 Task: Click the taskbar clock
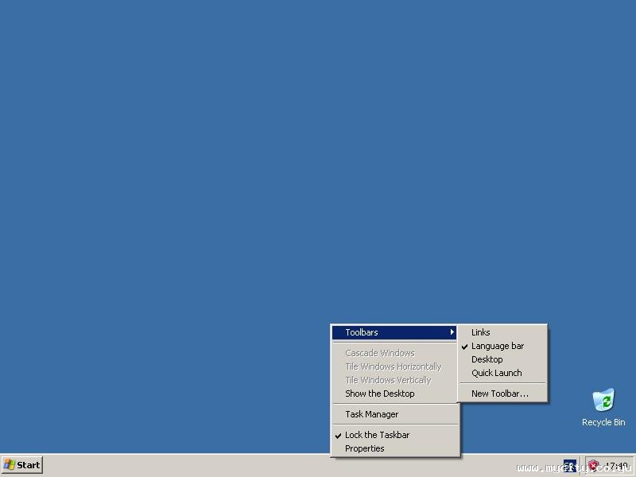(x=617, y=466)
